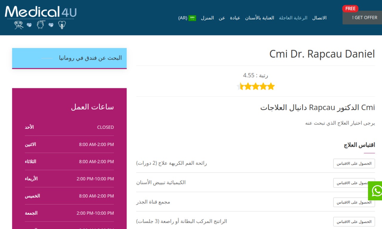Click the star rating icons
This screenshot has width=382, height=229.
coord(256,87)
